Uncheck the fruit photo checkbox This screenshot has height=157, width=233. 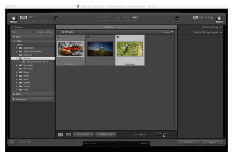(x=59, y=37)
